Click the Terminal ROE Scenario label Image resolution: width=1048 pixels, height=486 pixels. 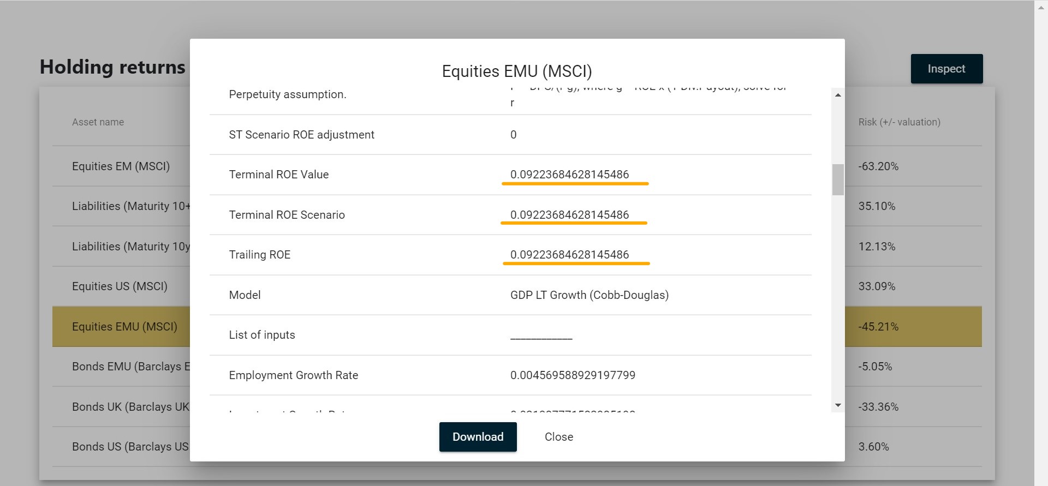[x=287, y=215]
